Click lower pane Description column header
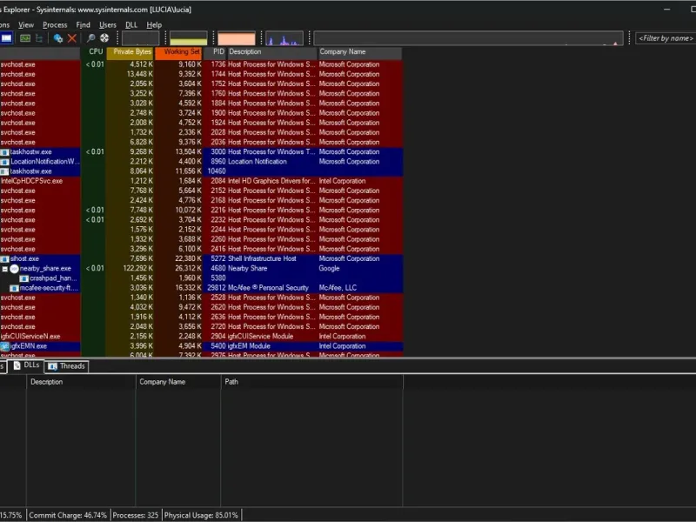696x522 pixels. tap(81, 382)
